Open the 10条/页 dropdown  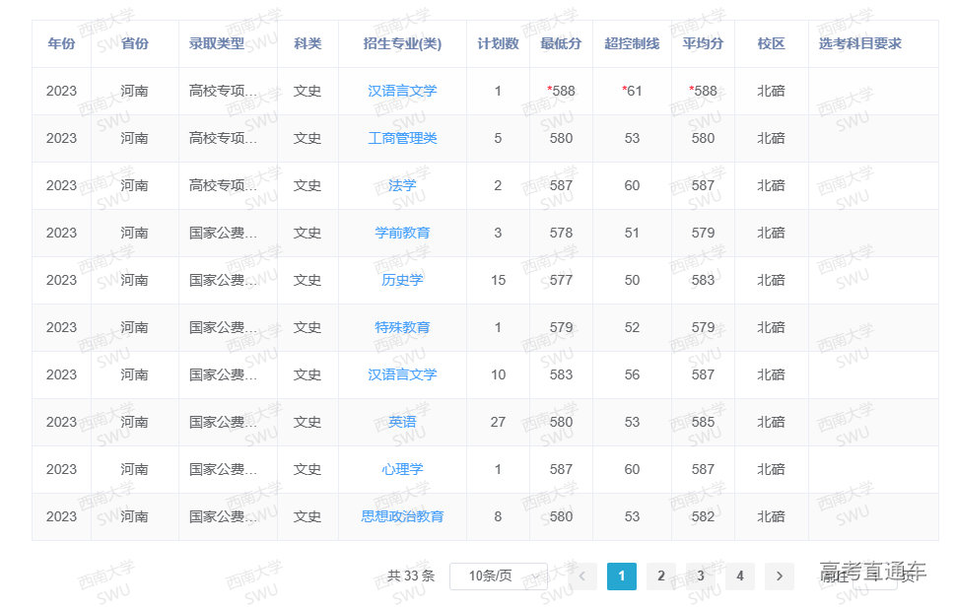coord(498,576)
